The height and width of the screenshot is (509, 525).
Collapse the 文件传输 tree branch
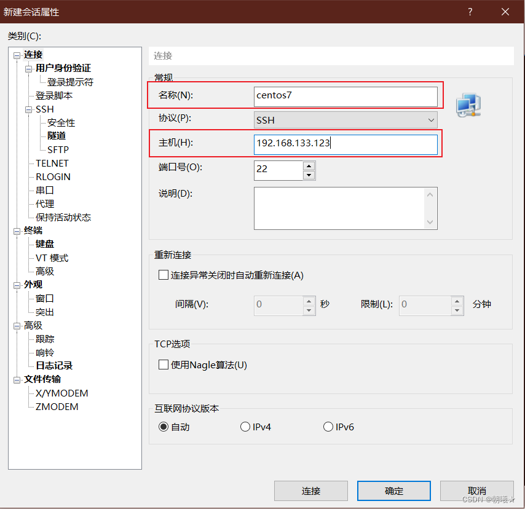coord(17,379)
